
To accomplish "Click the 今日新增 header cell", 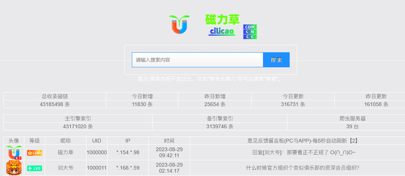I will tap(142, 96).
